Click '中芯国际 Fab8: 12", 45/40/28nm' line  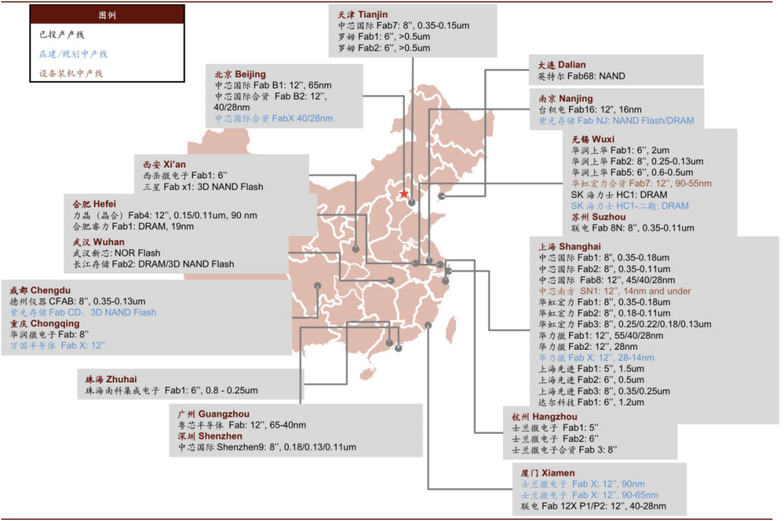coord(606,280)
